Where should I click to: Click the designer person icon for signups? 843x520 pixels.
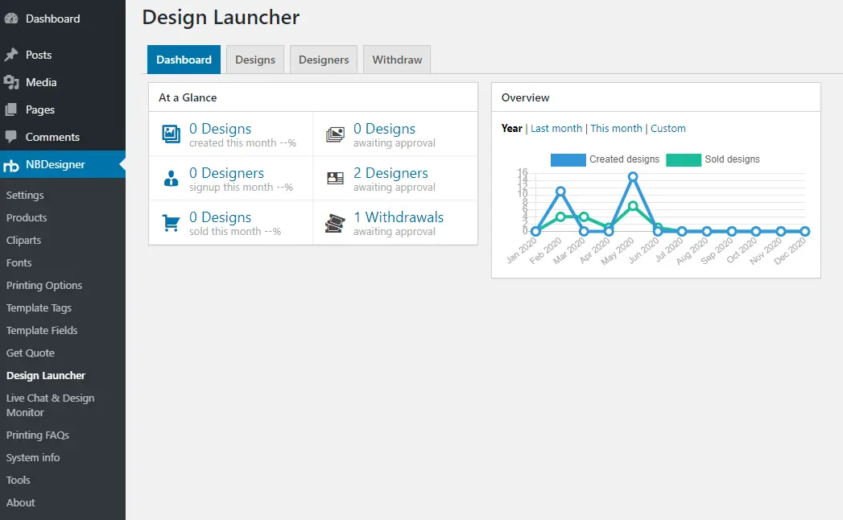tap(171, 178)
